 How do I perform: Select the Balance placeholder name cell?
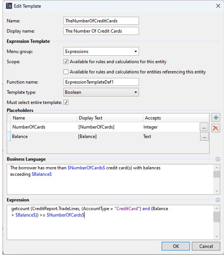click(x=44, y=137)
